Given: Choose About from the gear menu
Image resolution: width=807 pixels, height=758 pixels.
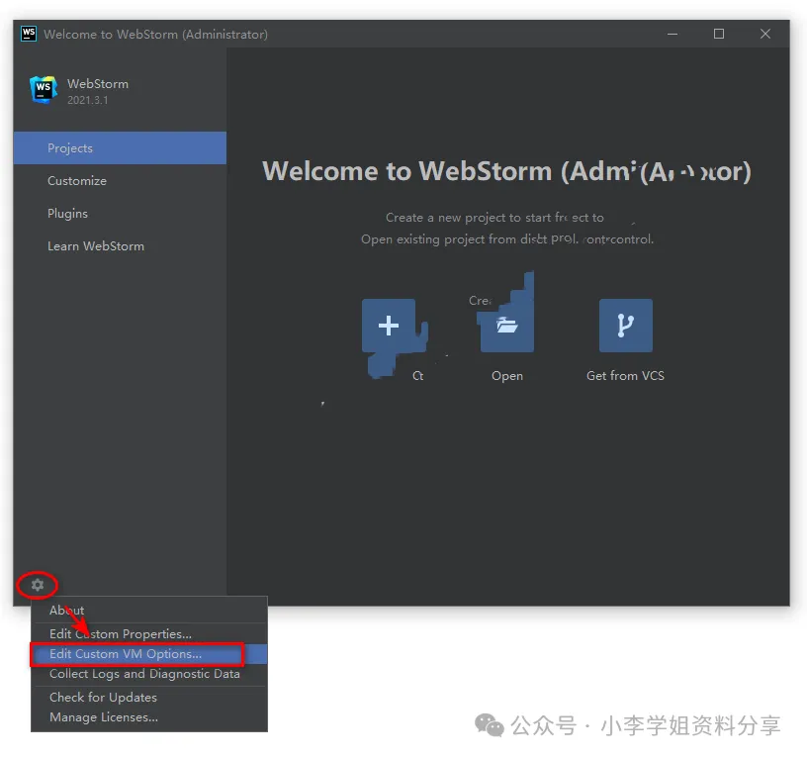Looking at the screenshot, I should pyautogui.click(x=149, y=611).
